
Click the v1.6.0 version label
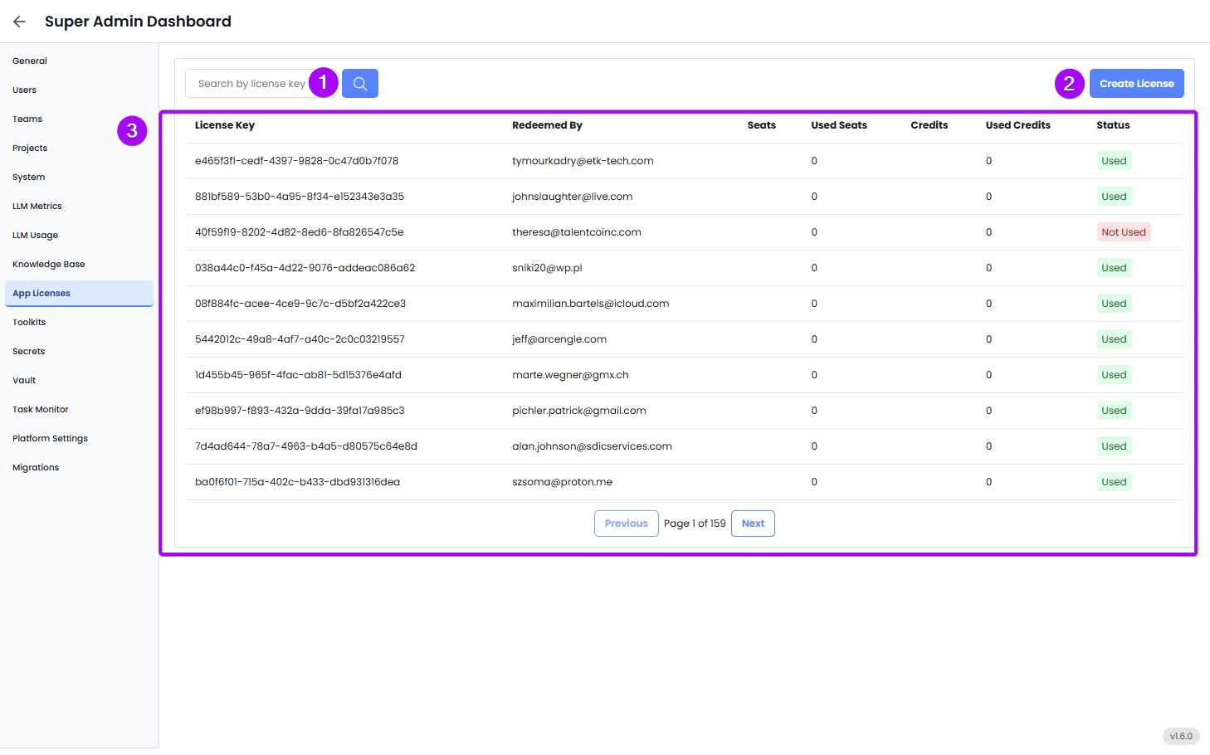point(1180,736)
